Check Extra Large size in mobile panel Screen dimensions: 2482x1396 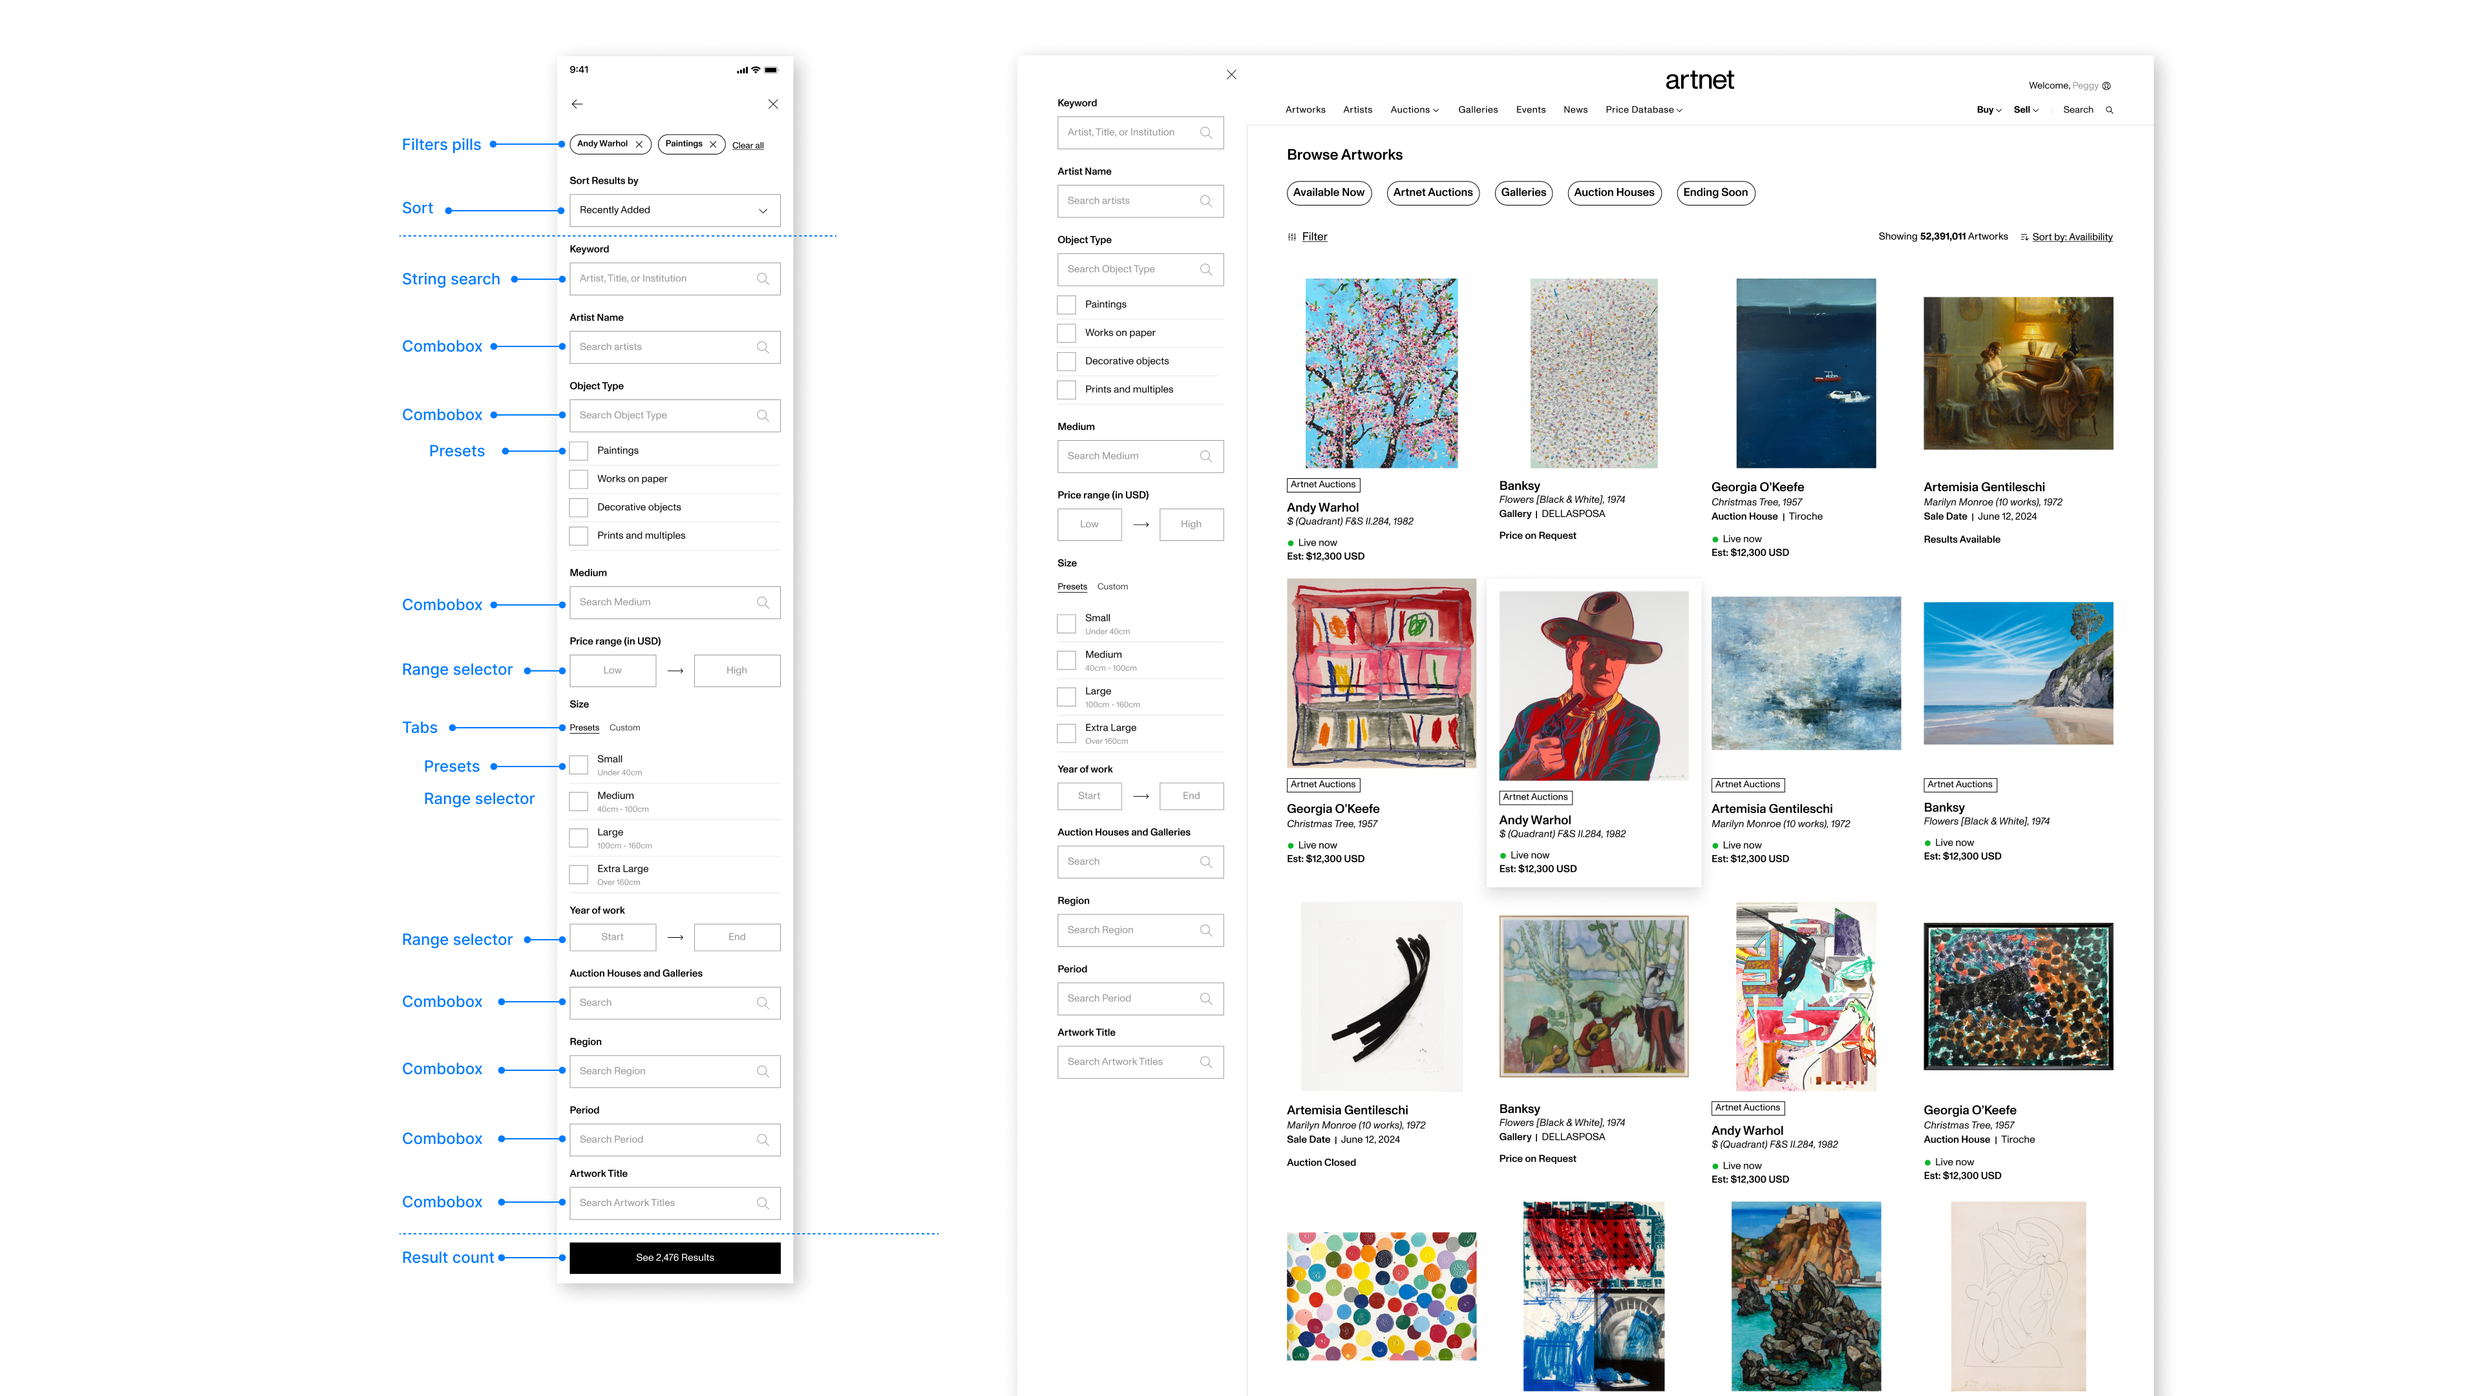(579, 875)
